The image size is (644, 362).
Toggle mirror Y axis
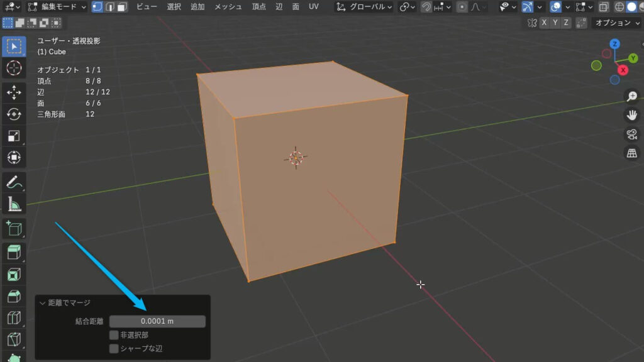tap(555, 23)
